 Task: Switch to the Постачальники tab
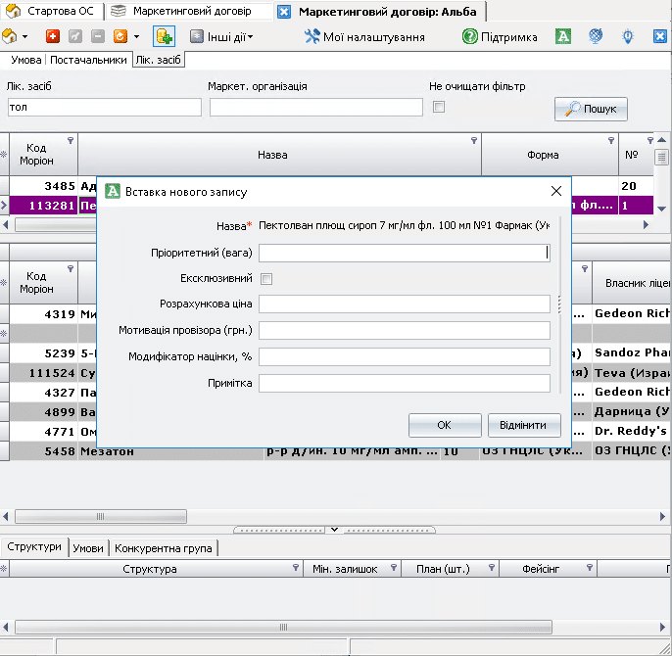coord(89,60)
